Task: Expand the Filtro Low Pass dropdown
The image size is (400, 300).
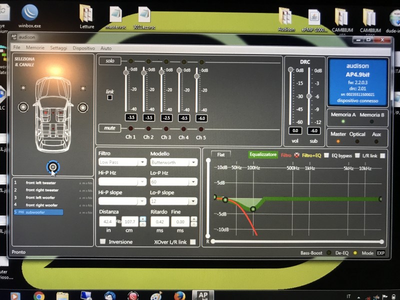Action: click(122, 162)
